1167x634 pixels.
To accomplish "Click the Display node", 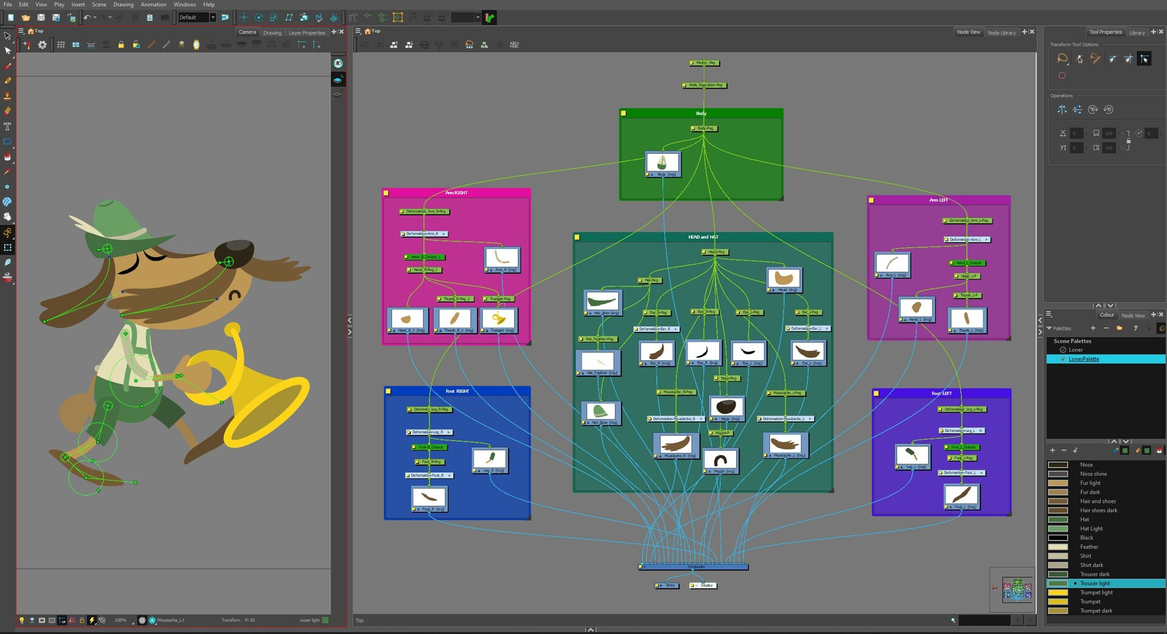I will pos(704,586).
